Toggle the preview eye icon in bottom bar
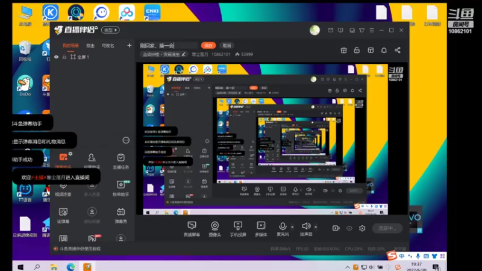 coord(349,228)
